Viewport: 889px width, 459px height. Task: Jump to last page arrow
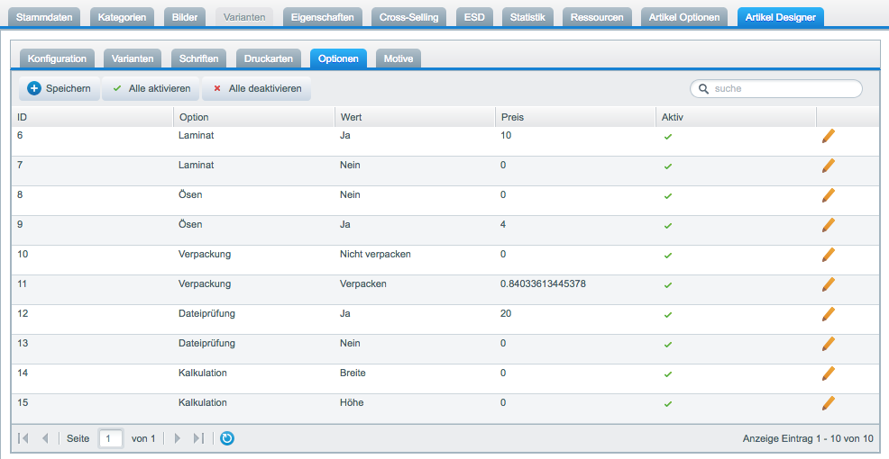pos(199,438)
